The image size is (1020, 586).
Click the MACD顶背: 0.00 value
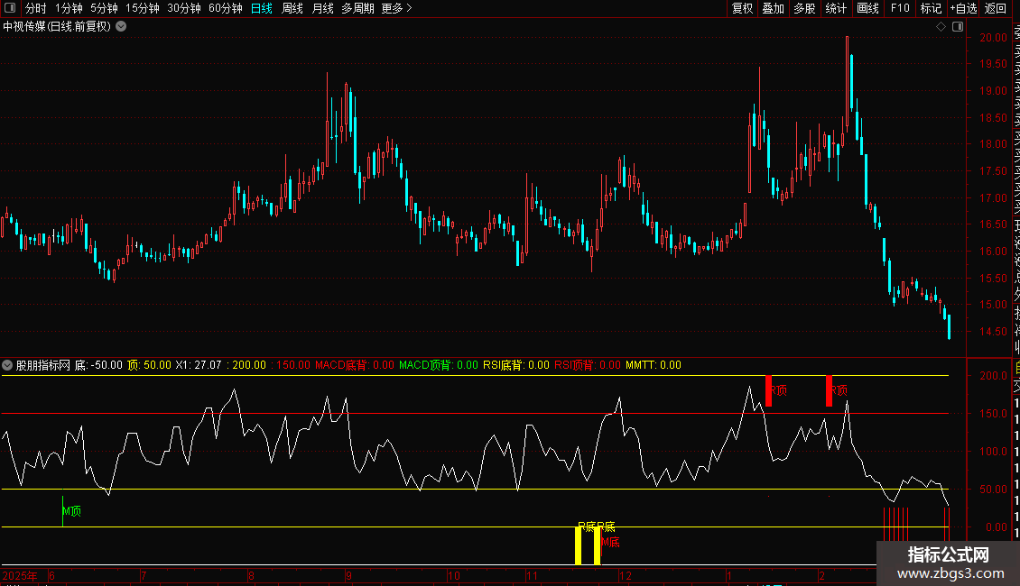[x=439, y=365]
